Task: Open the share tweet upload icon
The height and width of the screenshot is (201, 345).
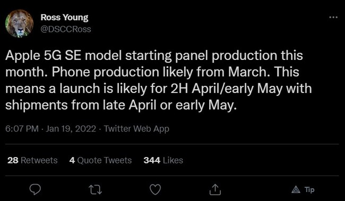Action: [215, 189]
